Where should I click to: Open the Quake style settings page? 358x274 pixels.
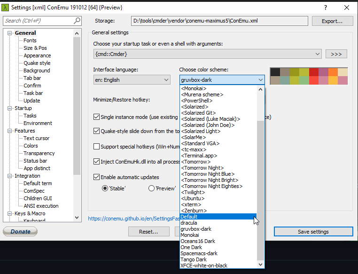tap(37, 63)
